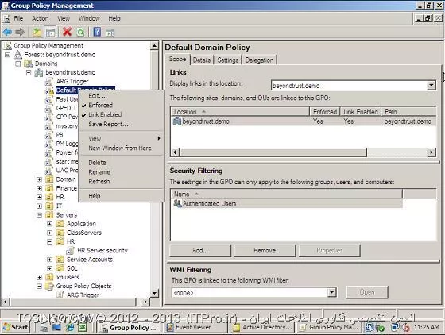Click the Remove button under Security Filtering
This screenshot has width=445, height=335.
pyautogui.click(x=265, y=251)
